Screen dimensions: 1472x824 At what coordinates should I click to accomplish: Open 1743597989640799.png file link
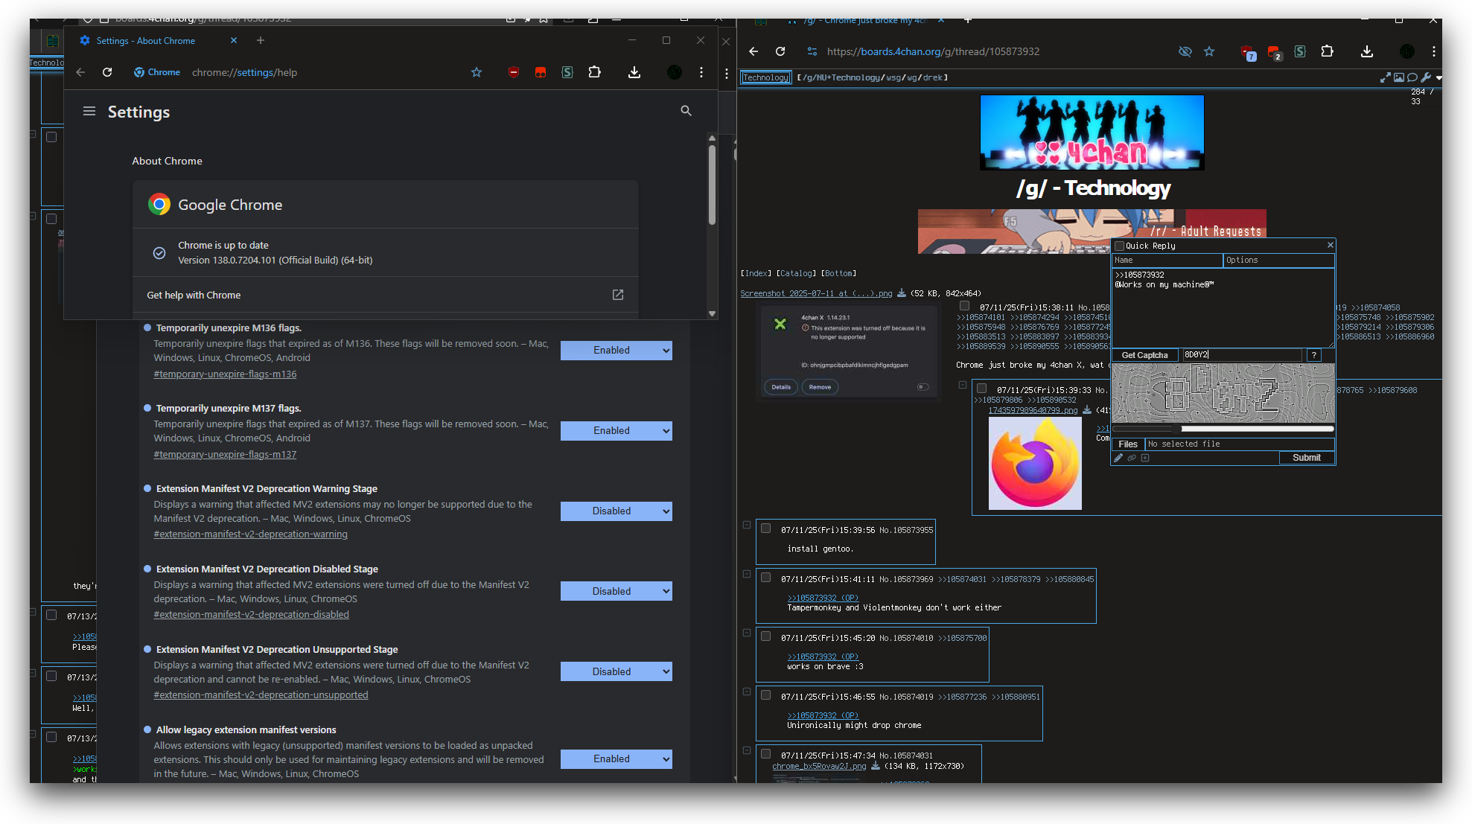point(1033,410)
